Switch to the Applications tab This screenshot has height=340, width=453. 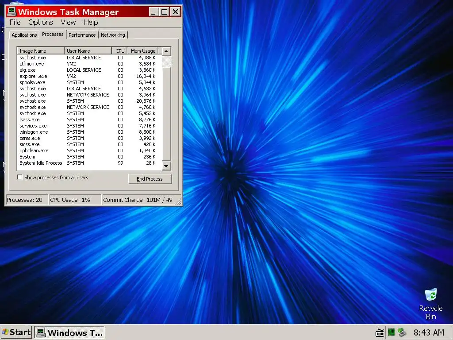coord(24,35)
